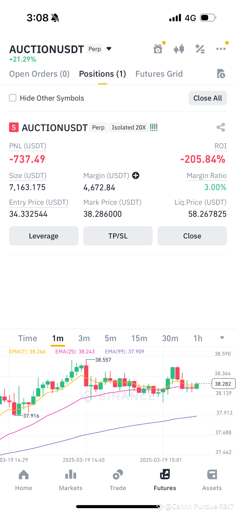Select the 3m chart interval
Screen dimensions: 236x513
point(84,338)
